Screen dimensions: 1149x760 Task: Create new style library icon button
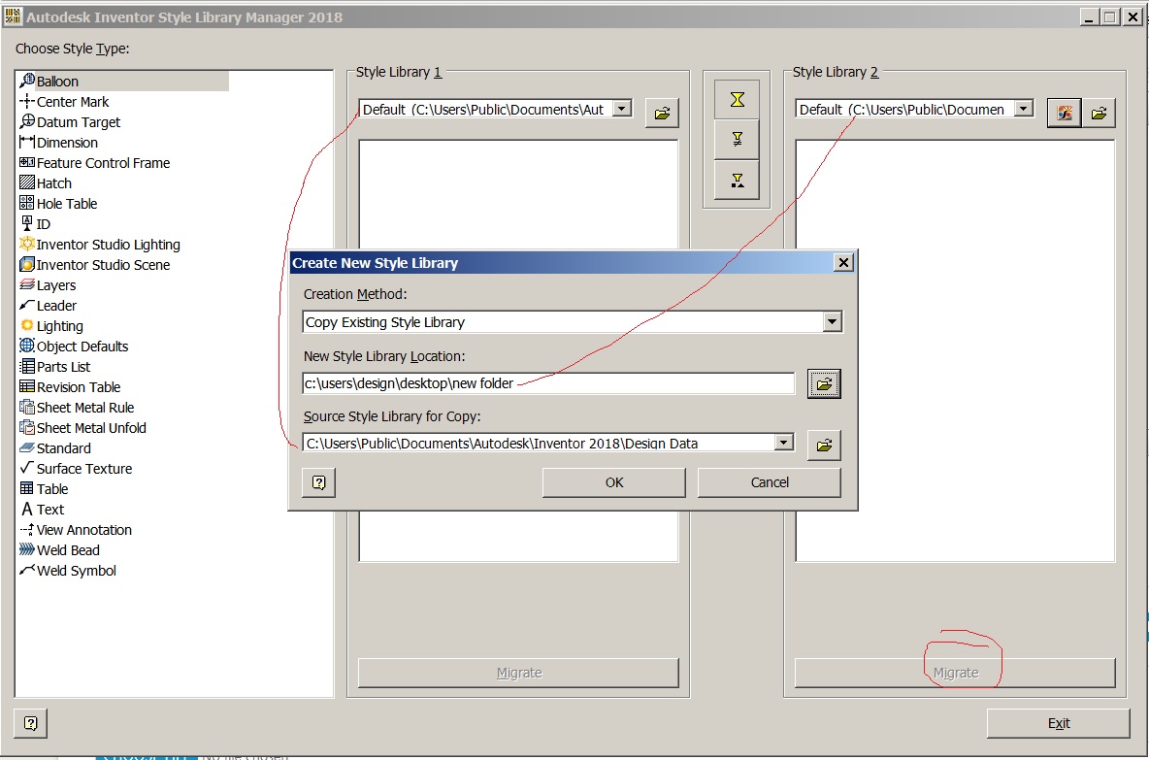click(x=1065, y=113)
